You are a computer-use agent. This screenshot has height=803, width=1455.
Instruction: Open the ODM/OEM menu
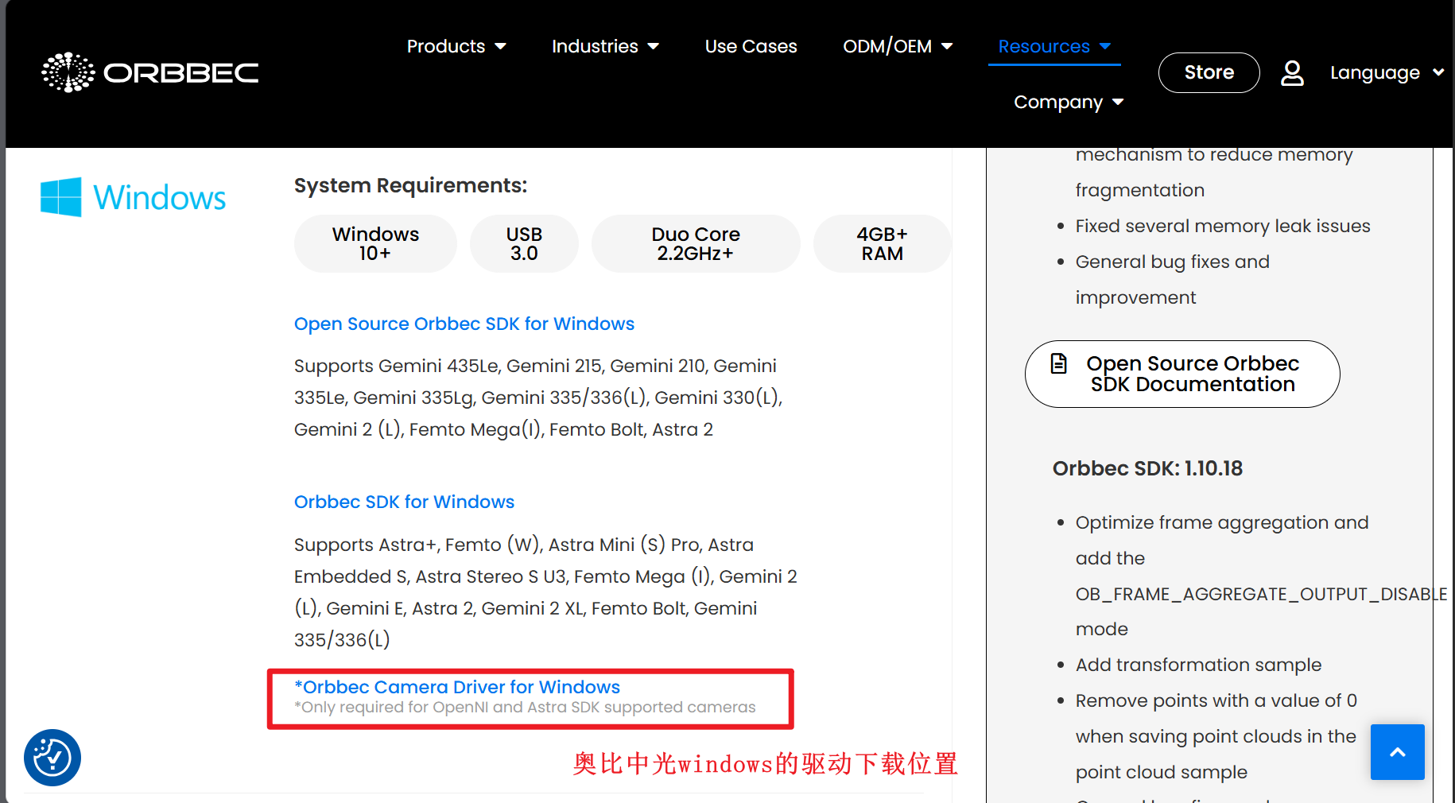(898, 46)
